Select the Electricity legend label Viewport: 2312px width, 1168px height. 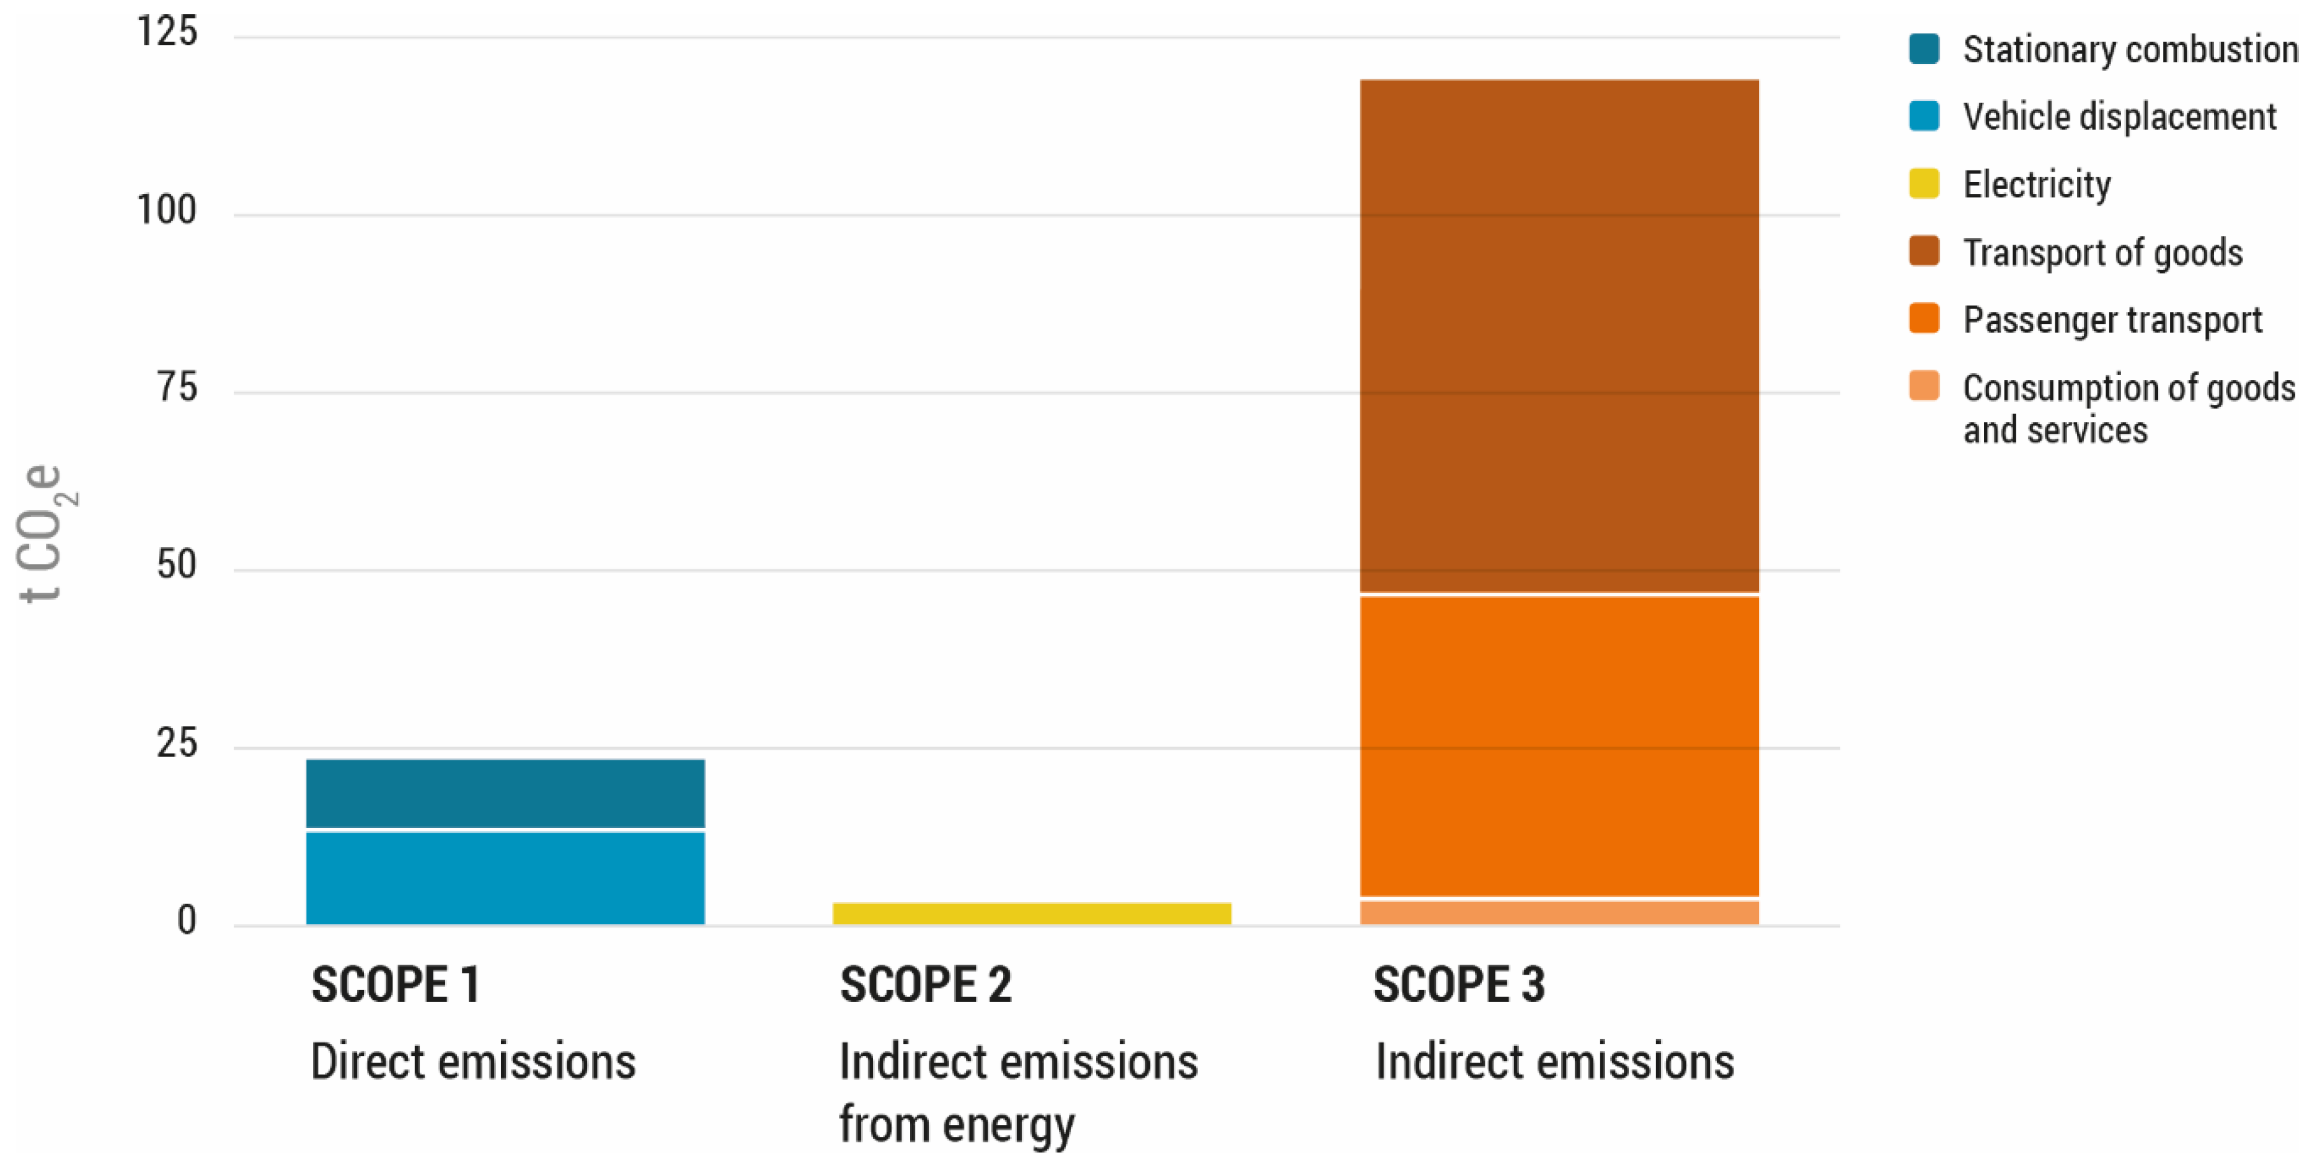point(2037,185)
